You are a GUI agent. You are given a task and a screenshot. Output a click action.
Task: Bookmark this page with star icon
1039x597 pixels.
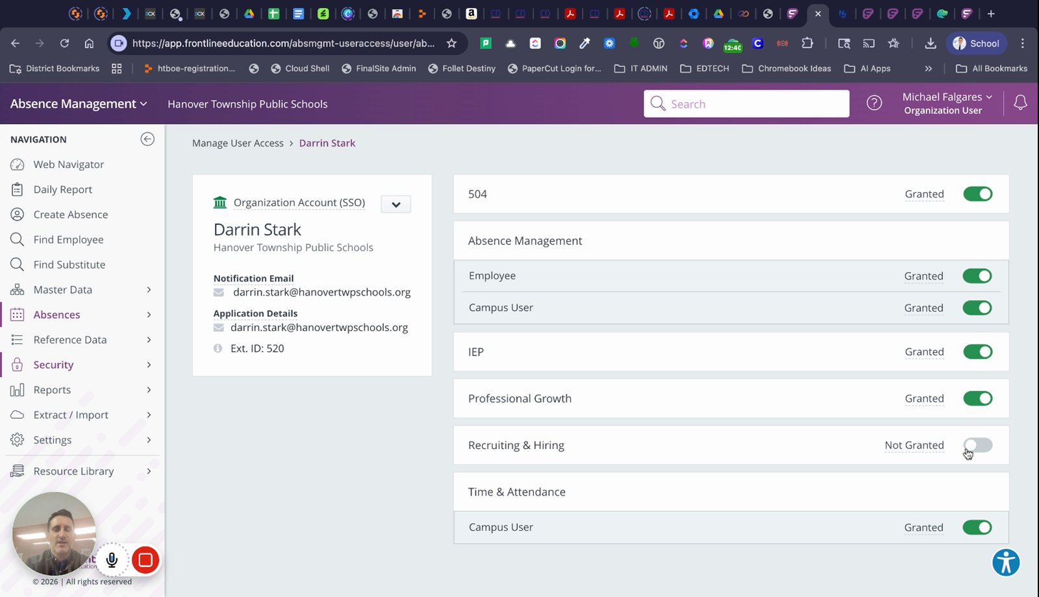coord(451,43)
